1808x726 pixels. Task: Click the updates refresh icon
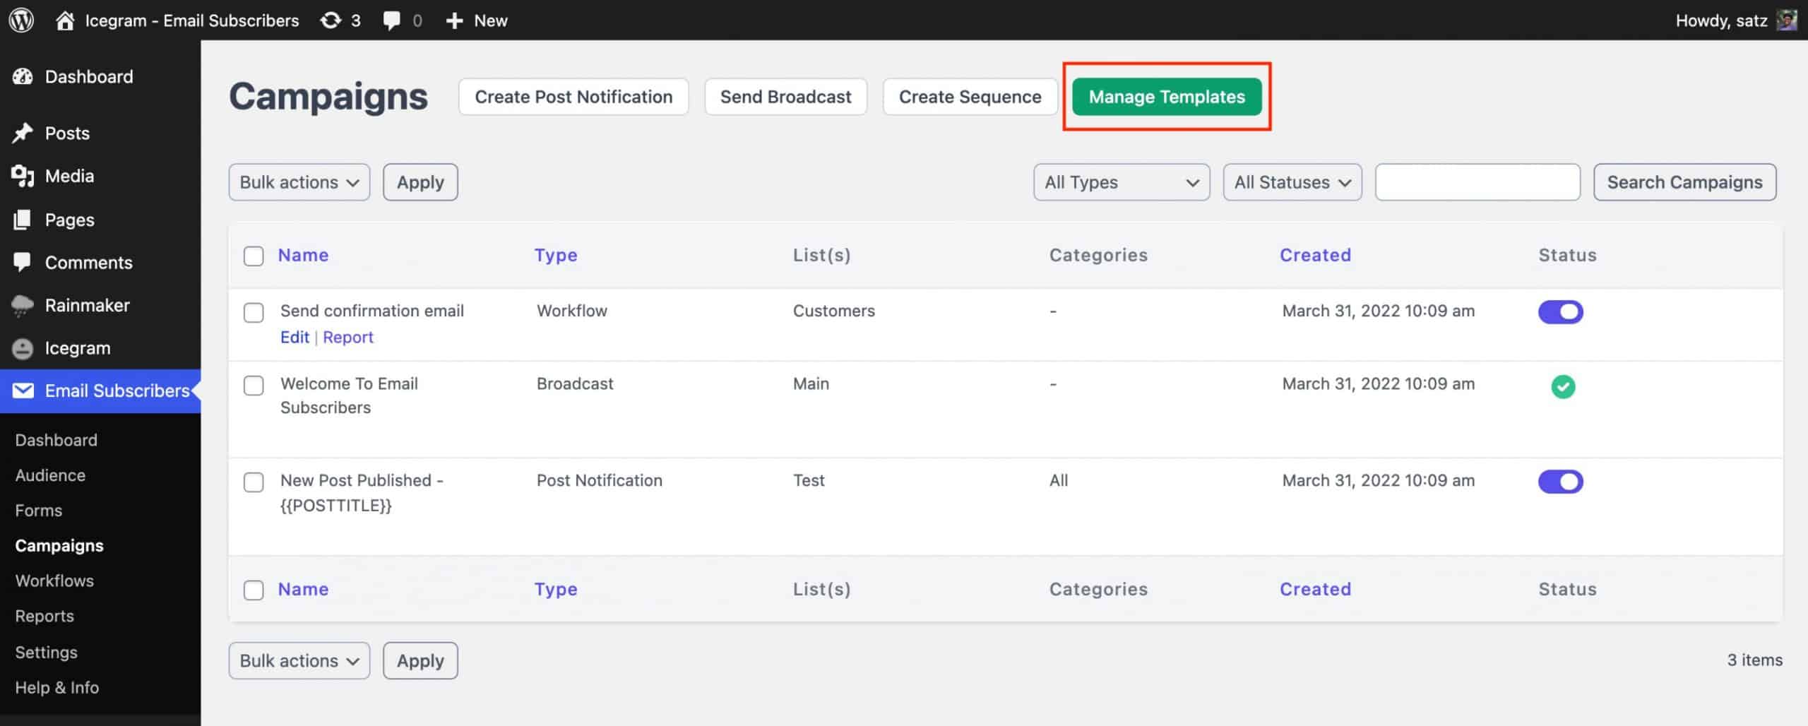tap(331, 20)
